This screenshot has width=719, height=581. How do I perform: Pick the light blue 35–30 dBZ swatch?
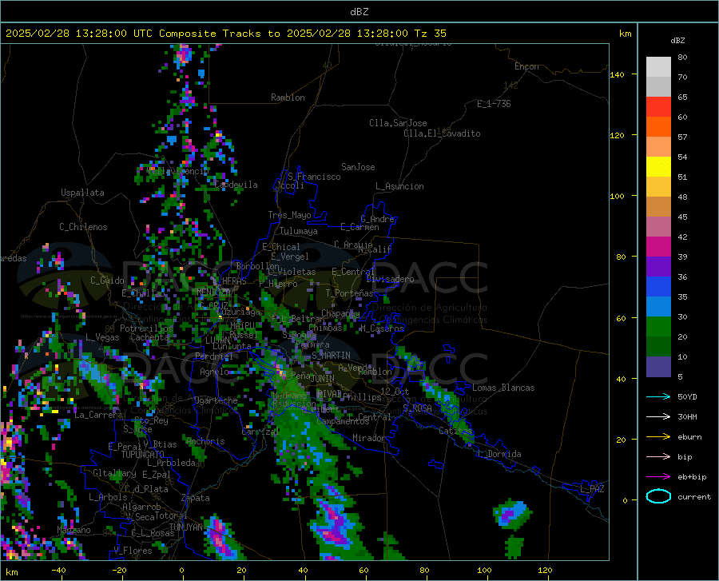tap(658, 307)
